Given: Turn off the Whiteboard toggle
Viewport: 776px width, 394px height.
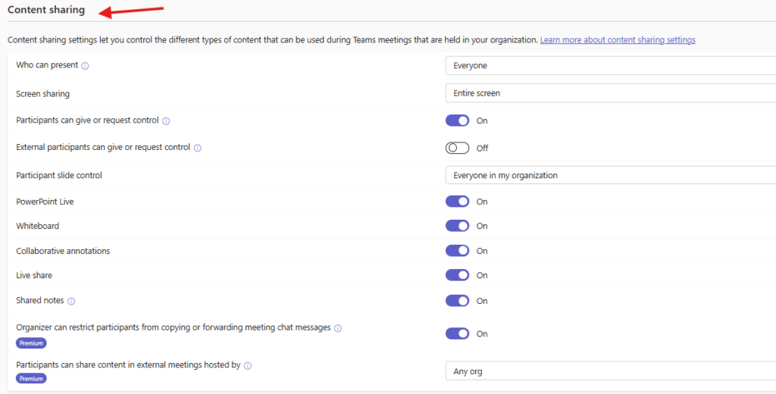Looking at the screenshot, I should [458, 226].
